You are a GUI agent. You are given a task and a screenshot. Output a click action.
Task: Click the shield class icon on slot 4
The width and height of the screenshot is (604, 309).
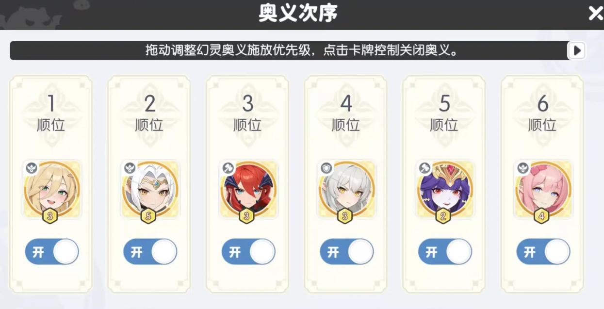[326, 168]
